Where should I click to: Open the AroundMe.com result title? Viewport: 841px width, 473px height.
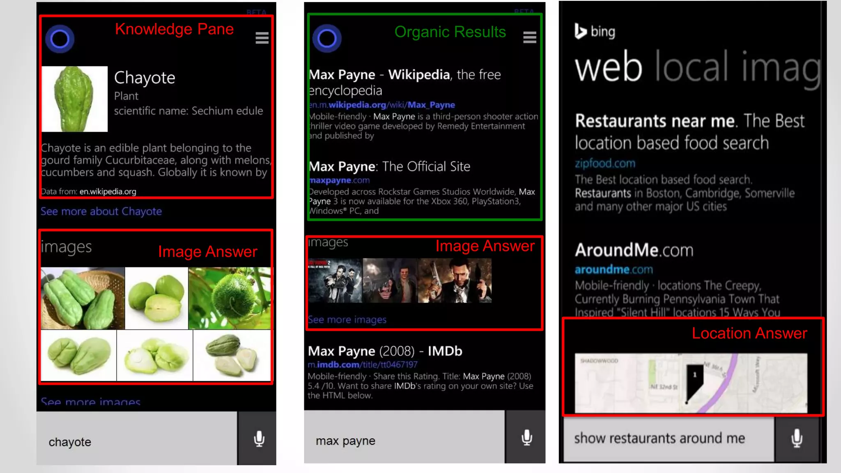pyautogui.click(x=634, y=250)
